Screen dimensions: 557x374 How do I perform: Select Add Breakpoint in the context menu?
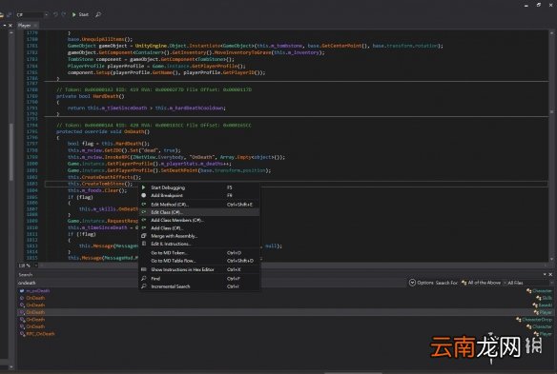pyautogui.click(x=199, y=195)
